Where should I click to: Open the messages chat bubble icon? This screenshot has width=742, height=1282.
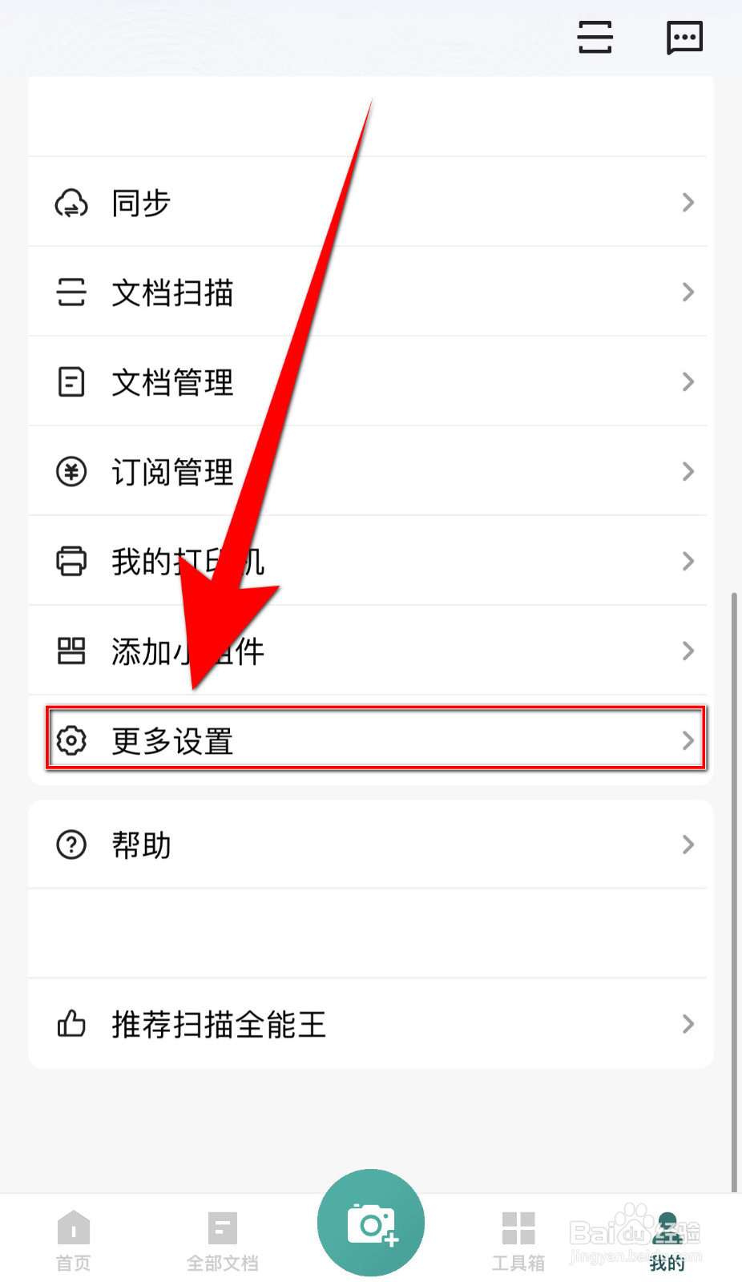[684, 37]
